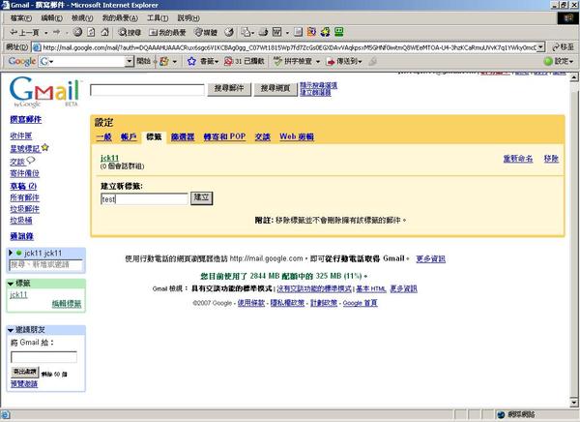Image resolution: width=580 pixels, height=422 pixels.
Task: Click the Gmail search input box
Action: click(x=147, y=90)
